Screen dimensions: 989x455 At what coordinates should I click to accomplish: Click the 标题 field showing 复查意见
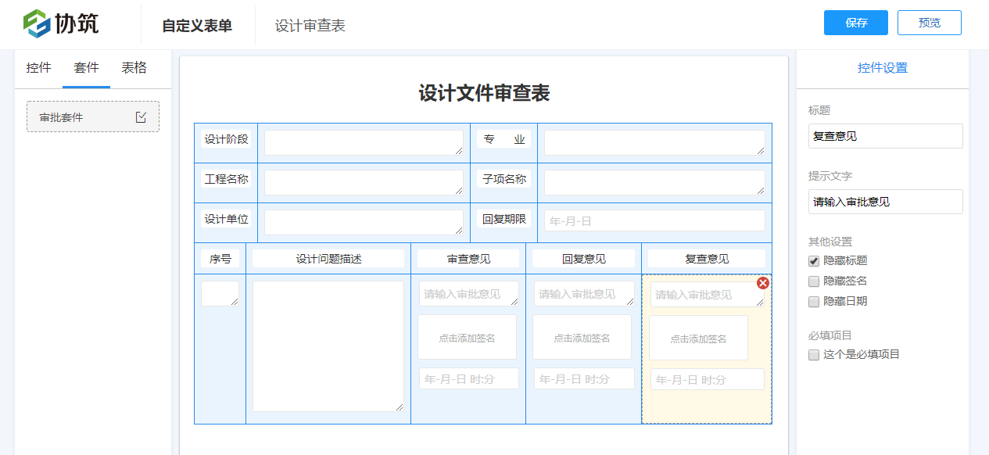885,135
